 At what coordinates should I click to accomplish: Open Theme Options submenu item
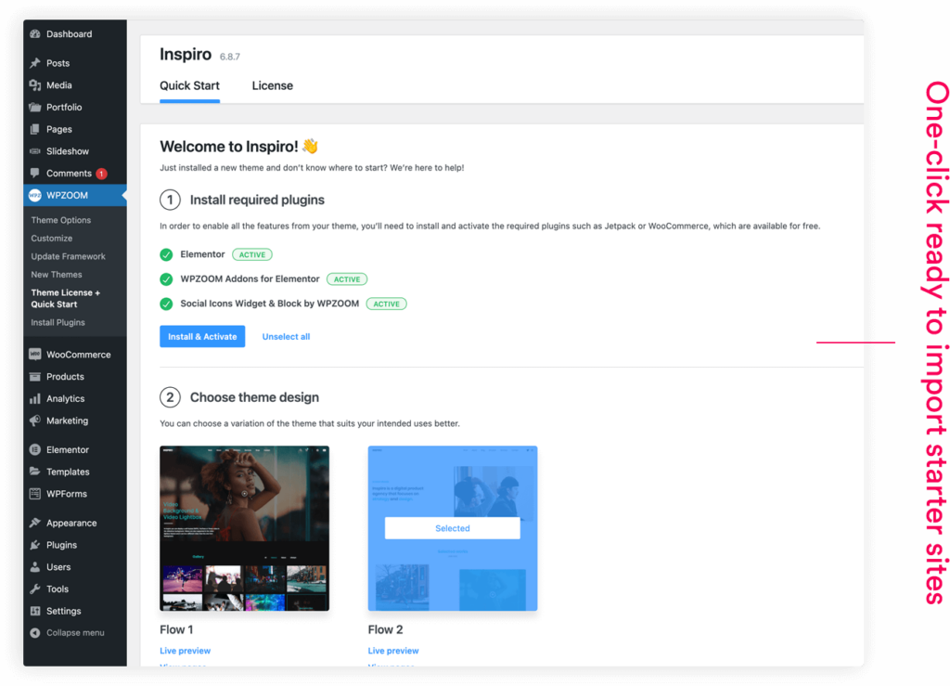pyautogui.click(x=61, y=220)
